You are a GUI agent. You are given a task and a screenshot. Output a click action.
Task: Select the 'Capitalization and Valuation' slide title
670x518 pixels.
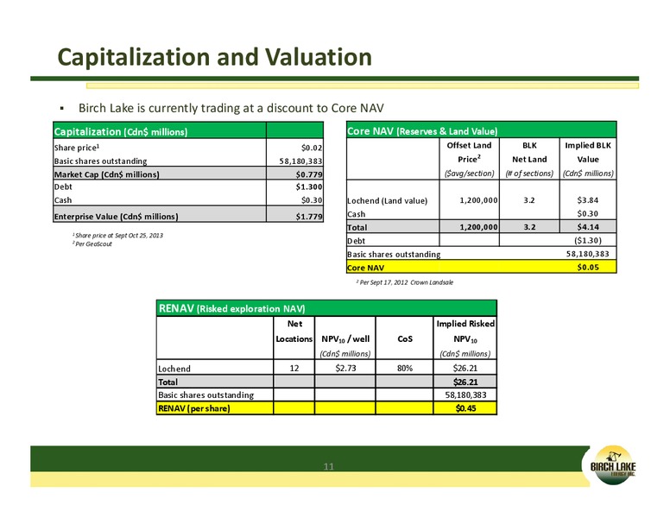click(214, 57)
